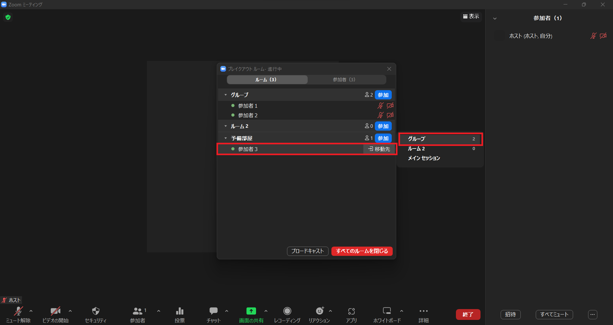
Task: Collapse the グループ room list
Action: point(226,95)
